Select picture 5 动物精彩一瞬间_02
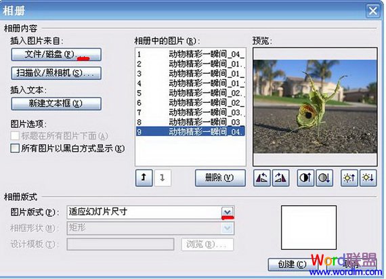The height and width of the screenshot is (279, 386). (x=190, y=93)
